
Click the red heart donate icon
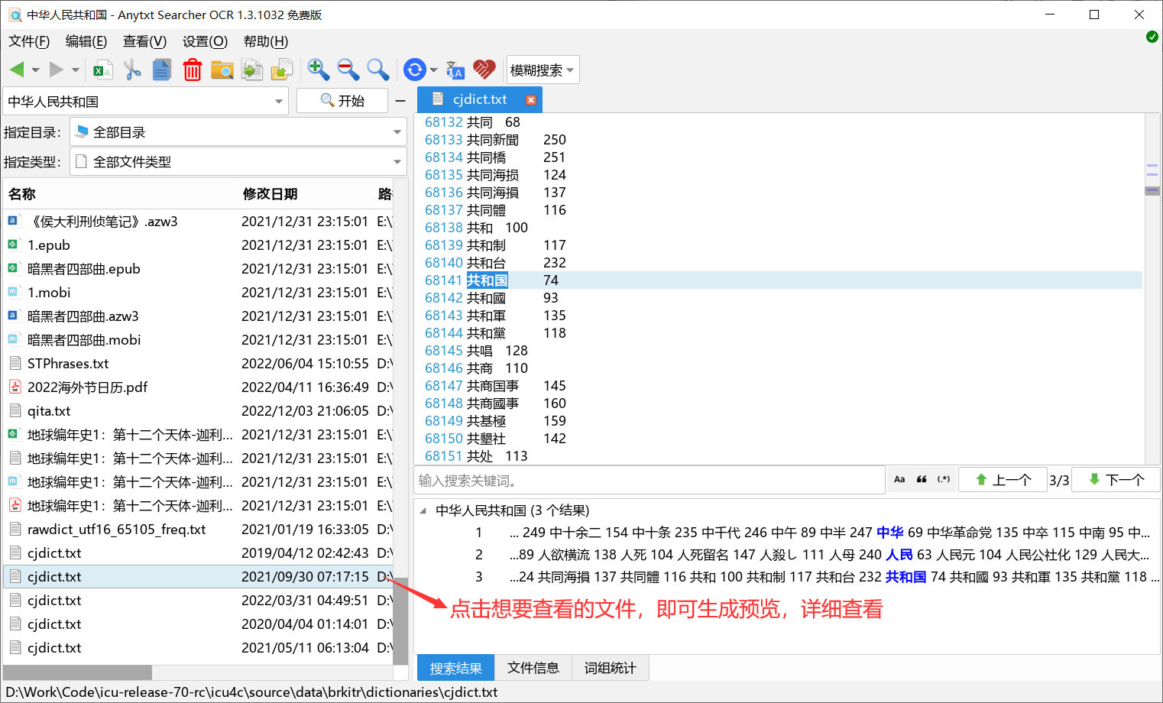click(484, 70)
